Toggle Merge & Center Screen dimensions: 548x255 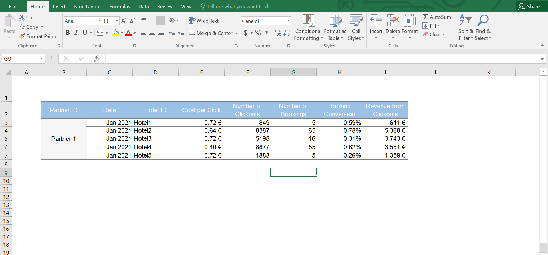coord(211,33)
